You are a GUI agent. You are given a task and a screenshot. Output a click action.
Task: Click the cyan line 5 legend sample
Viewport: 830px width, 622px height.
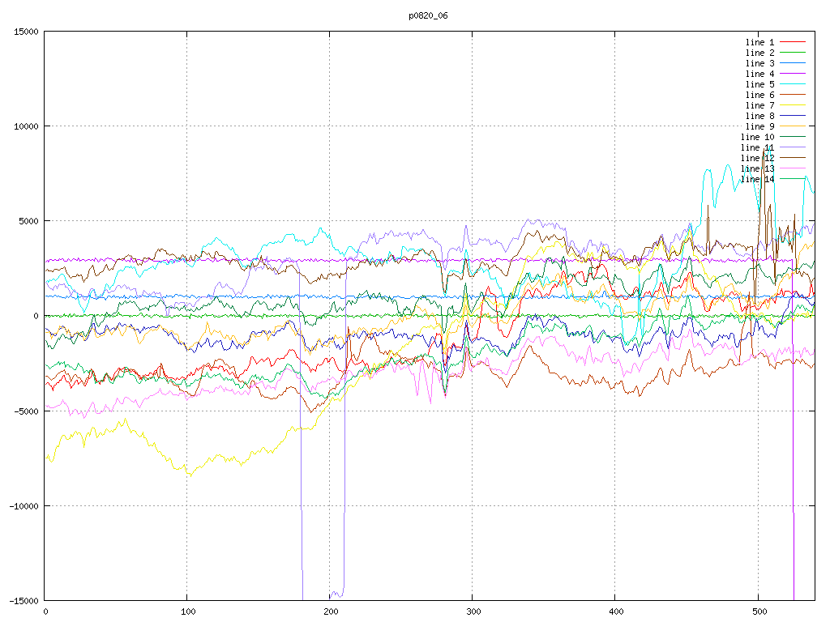(x=793, y=84)
